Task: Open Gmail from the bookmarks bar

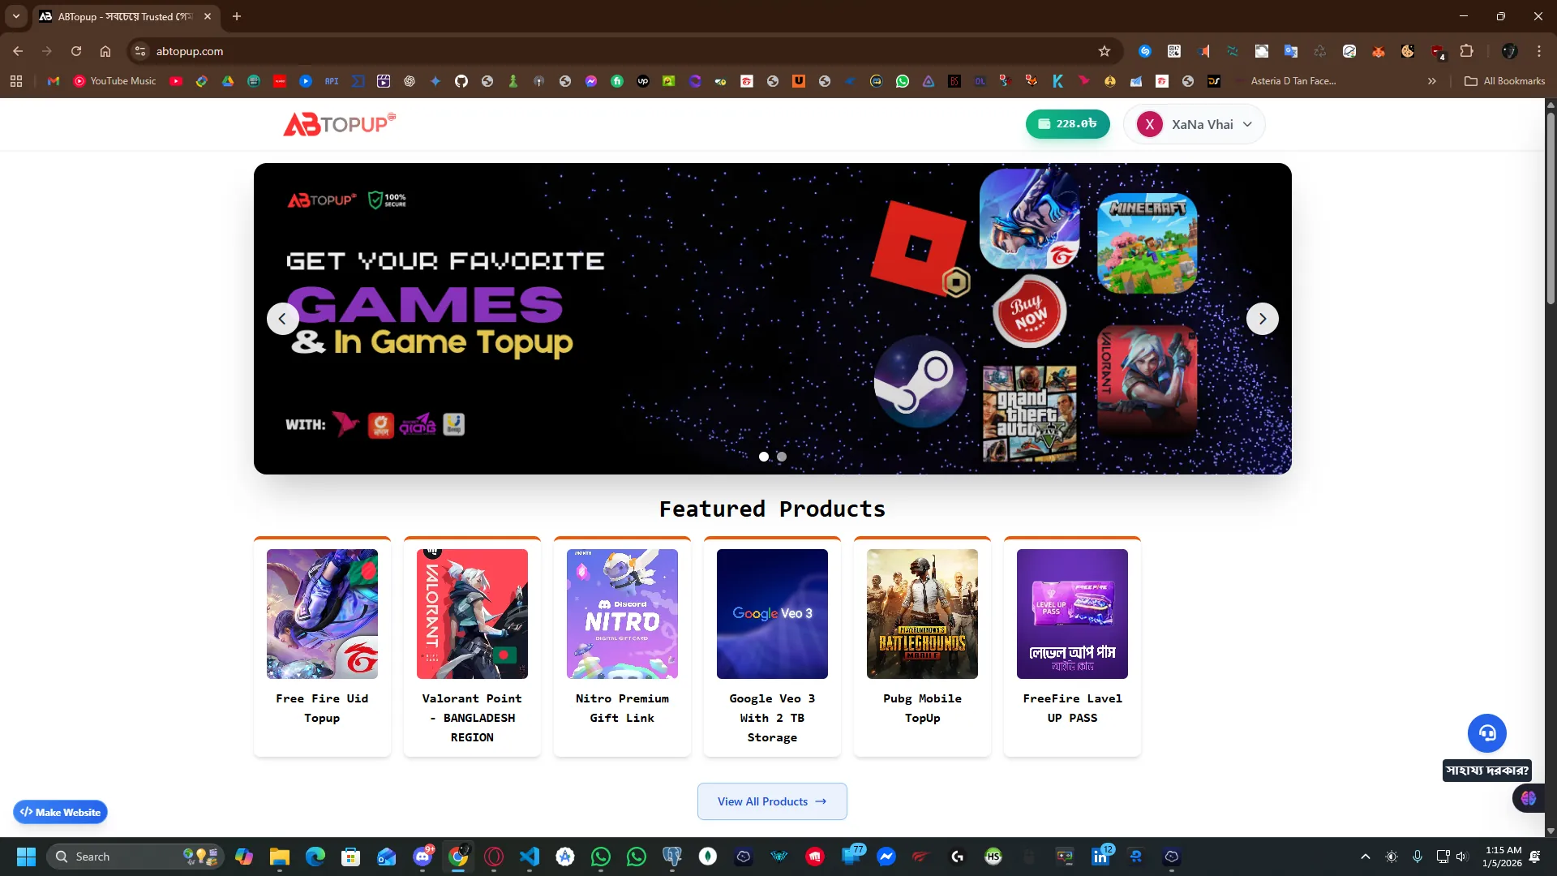Action: pyautogui.click(x=53, y=80)
